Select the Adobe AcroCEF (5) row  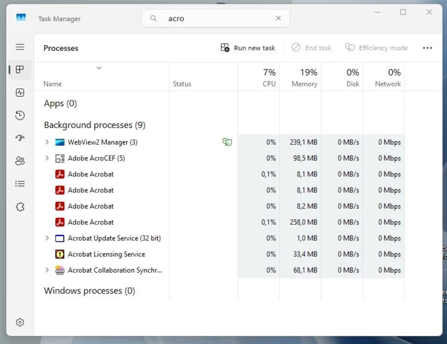click(x=220, y=158)
